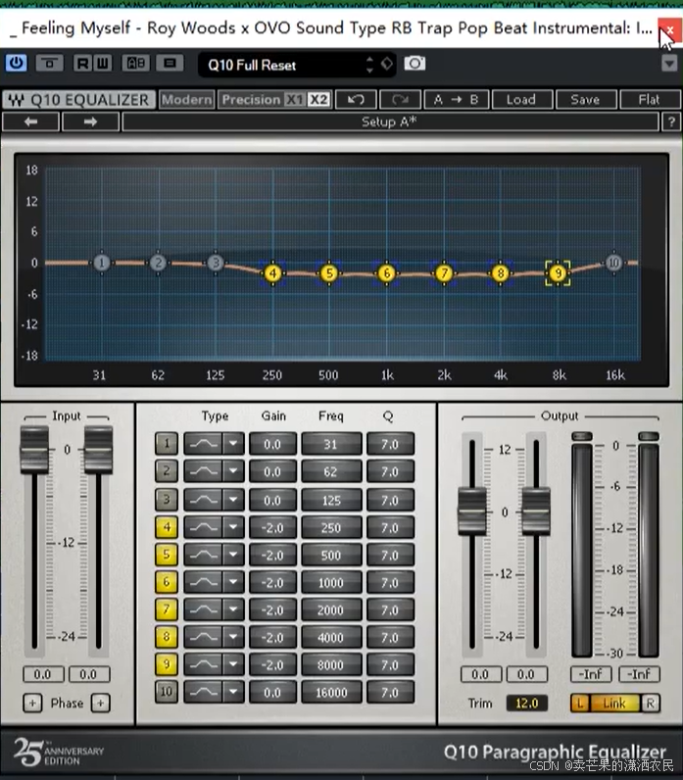Switch to Modern mode
This screenshot has height=780, width=683.
186,100
